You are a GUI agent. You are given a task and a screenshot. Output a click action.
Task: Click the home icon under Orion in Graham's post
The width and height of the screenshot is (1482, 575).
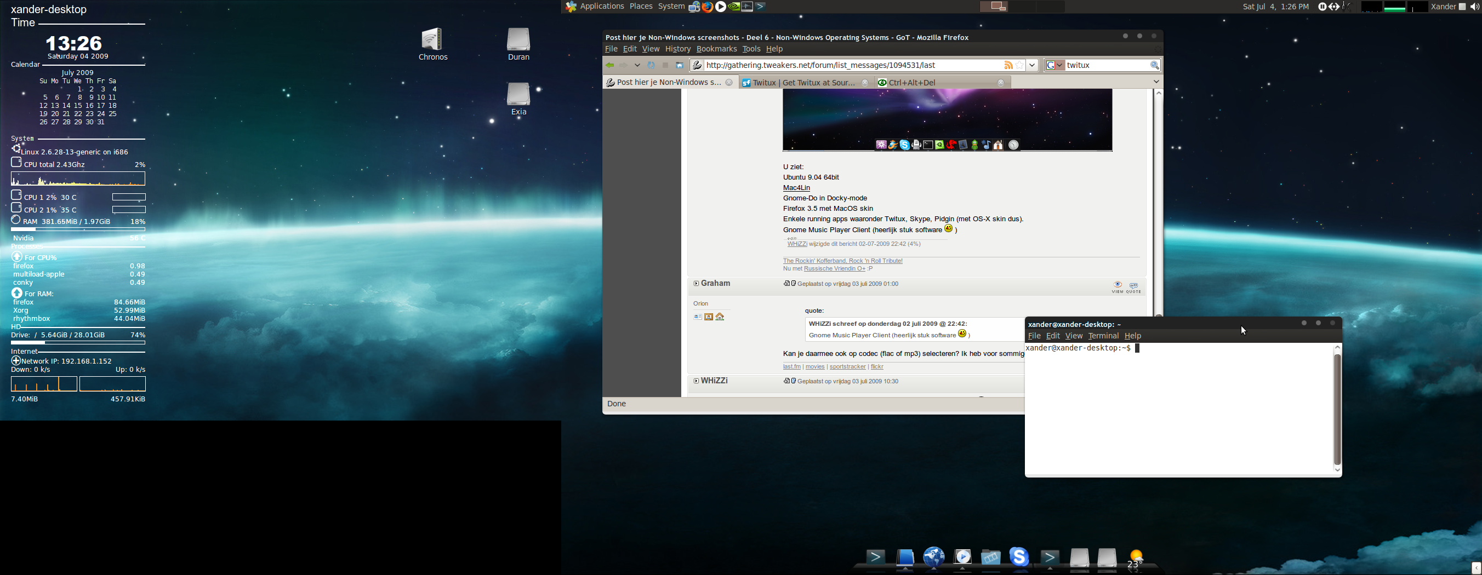tap(720, 317)
